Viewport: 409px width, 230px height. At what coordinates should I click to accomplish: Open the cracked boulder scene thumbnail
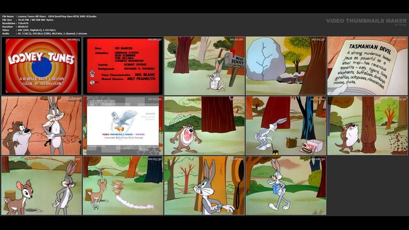pos(286,66)
